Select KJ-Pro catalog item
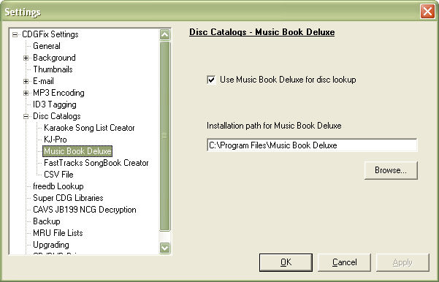The height and width of the screenshot is (282, 439). 56,140
